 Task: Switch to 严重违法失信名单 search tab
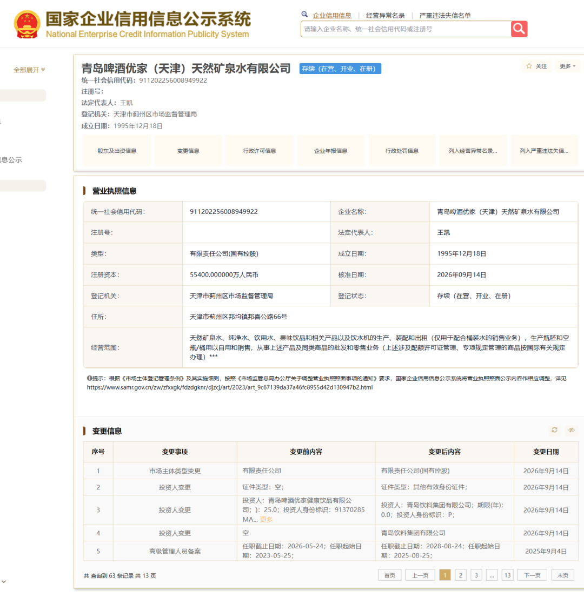coord(445,16)
